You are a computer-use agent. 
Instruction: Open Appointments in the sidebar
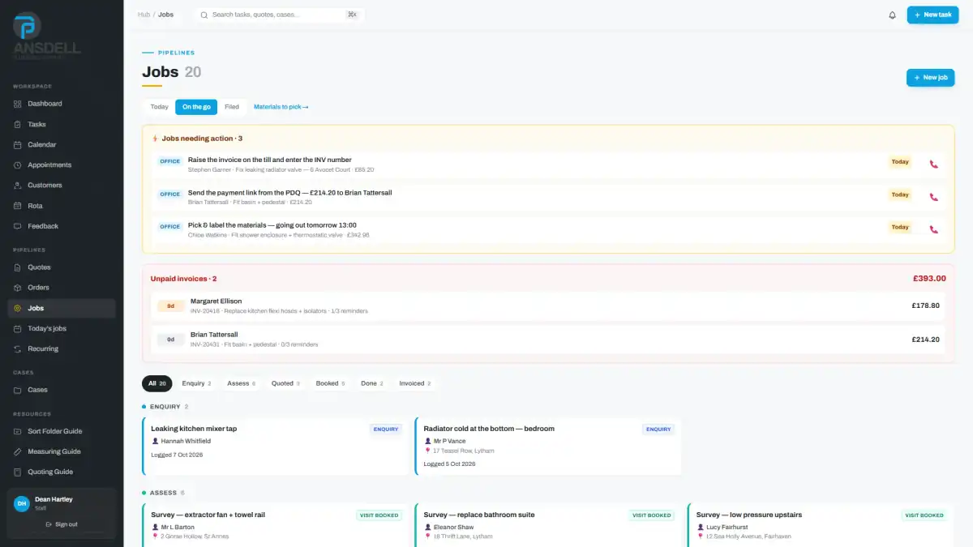(x=62, y=165)
